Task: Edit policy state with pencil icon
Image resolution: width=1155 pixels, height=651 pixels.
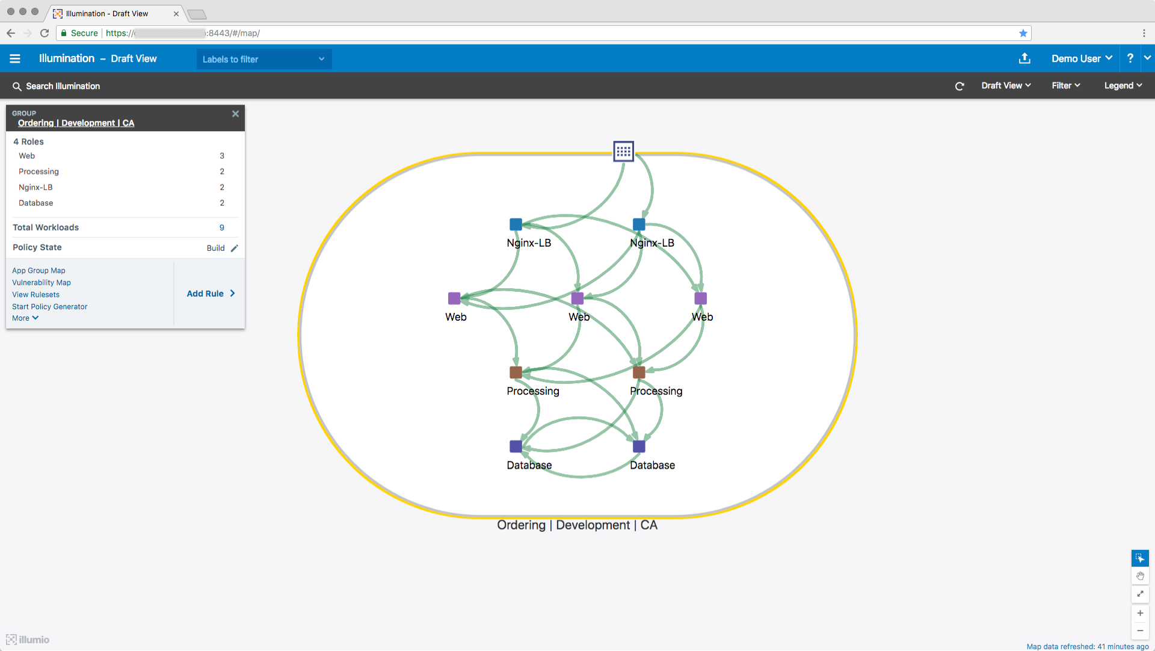Action: pyautogui.click(x=235, y=248)
